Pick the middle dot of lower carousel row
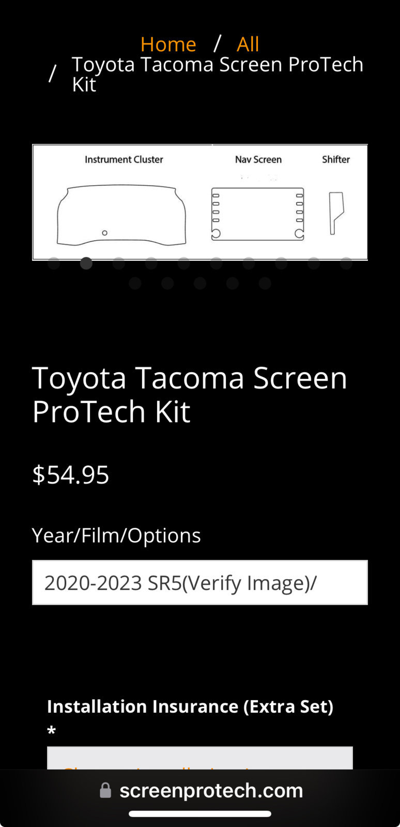The height and width of the screenshot is (827, 400). [200, 283]
